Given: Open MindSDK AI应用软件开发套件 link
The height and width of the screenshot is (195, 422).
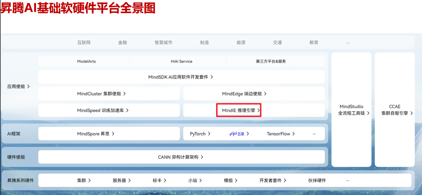Looking at the screenshot, I should tap(181, 77).
